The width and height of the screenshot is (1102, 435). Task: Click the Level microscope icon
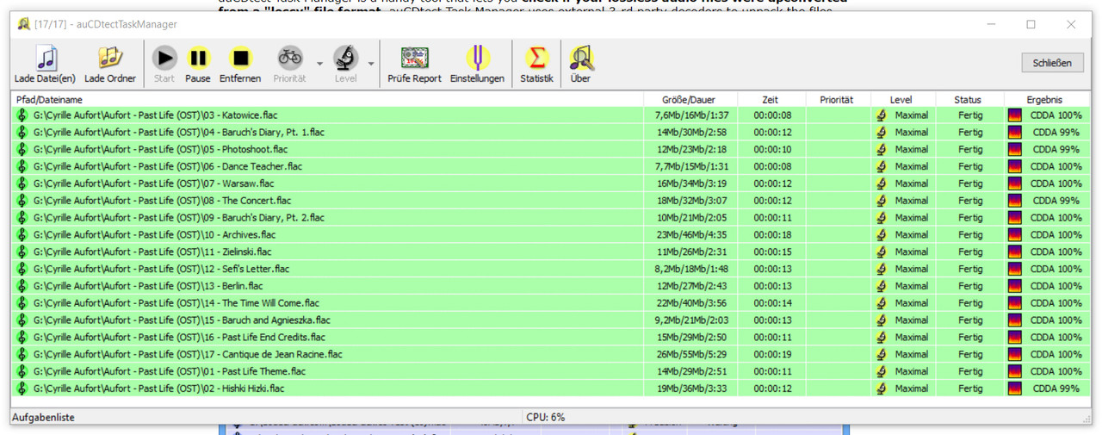346,59
